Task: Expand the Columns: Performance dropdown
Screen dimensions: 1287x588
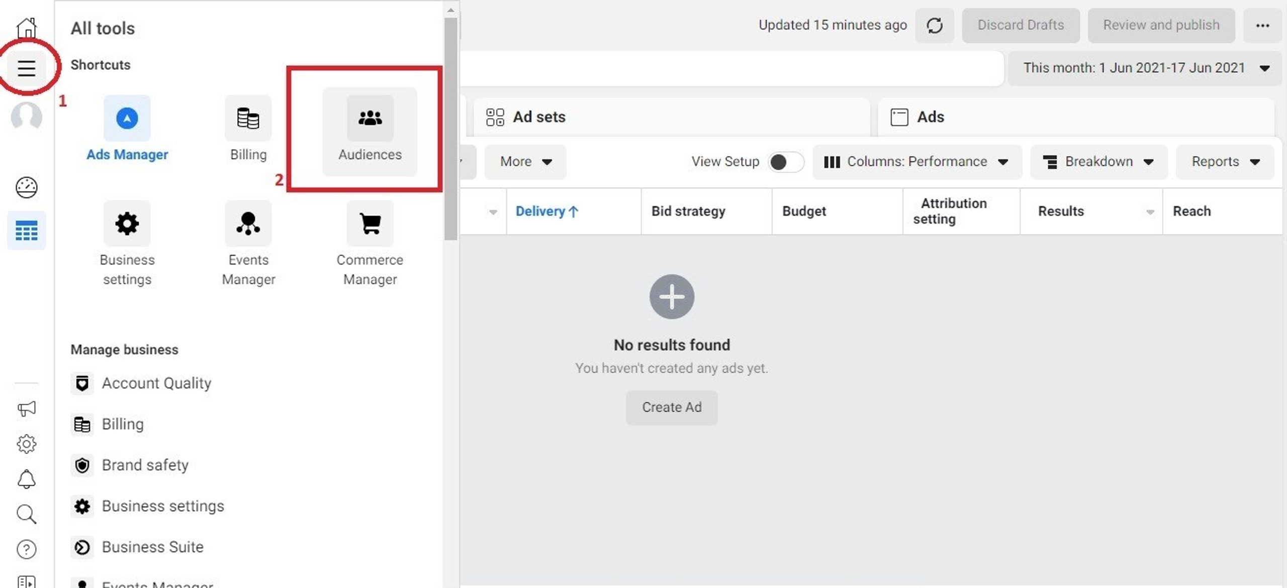Action: [x=917, y=162]
